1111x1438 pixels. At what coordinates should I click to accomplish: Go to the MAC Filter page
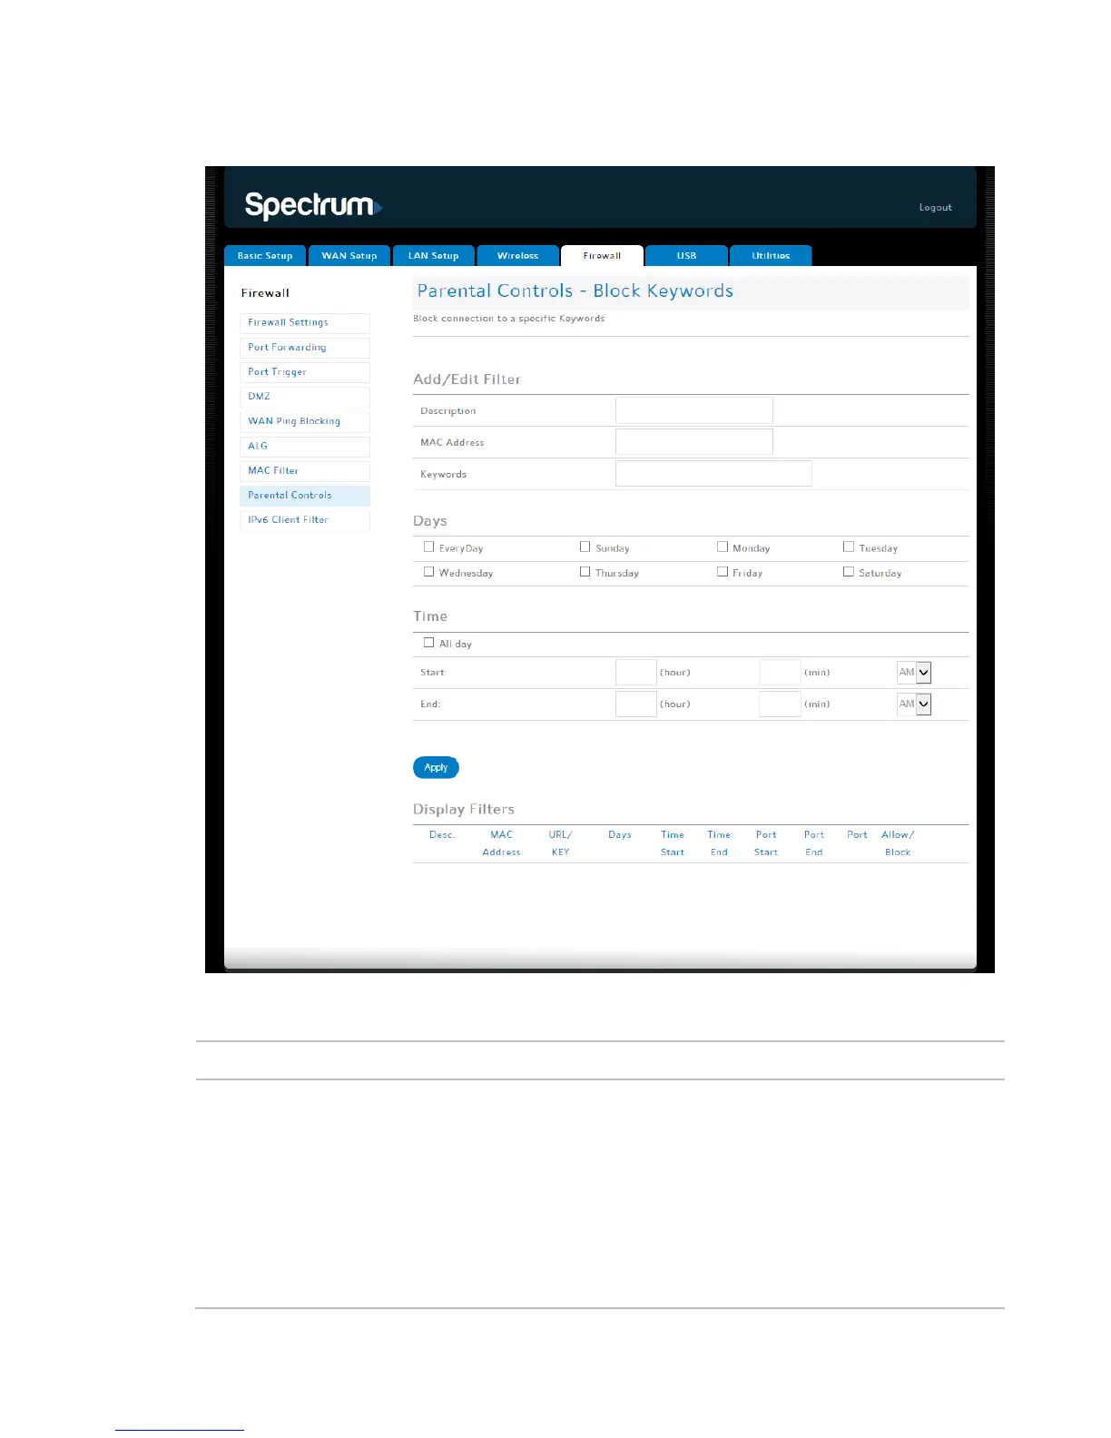pyautogui.click(x=305, y=471)
